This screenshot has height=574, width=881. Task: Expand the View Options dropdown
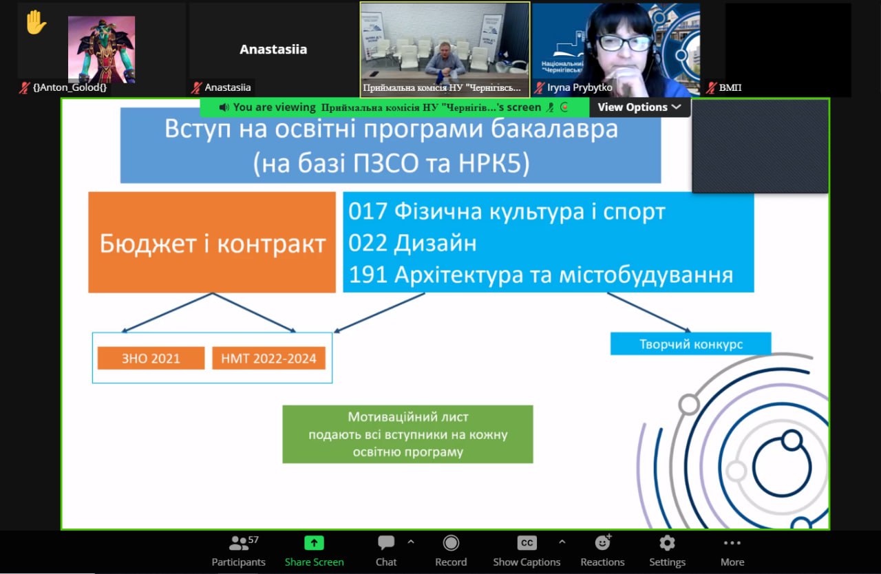coord(639,107)
